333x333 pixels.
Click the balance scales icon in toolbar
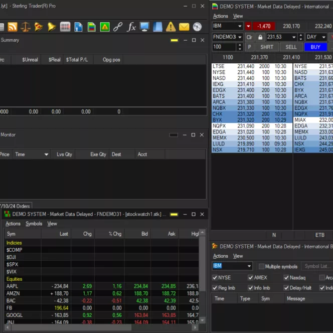coord(26,27)
